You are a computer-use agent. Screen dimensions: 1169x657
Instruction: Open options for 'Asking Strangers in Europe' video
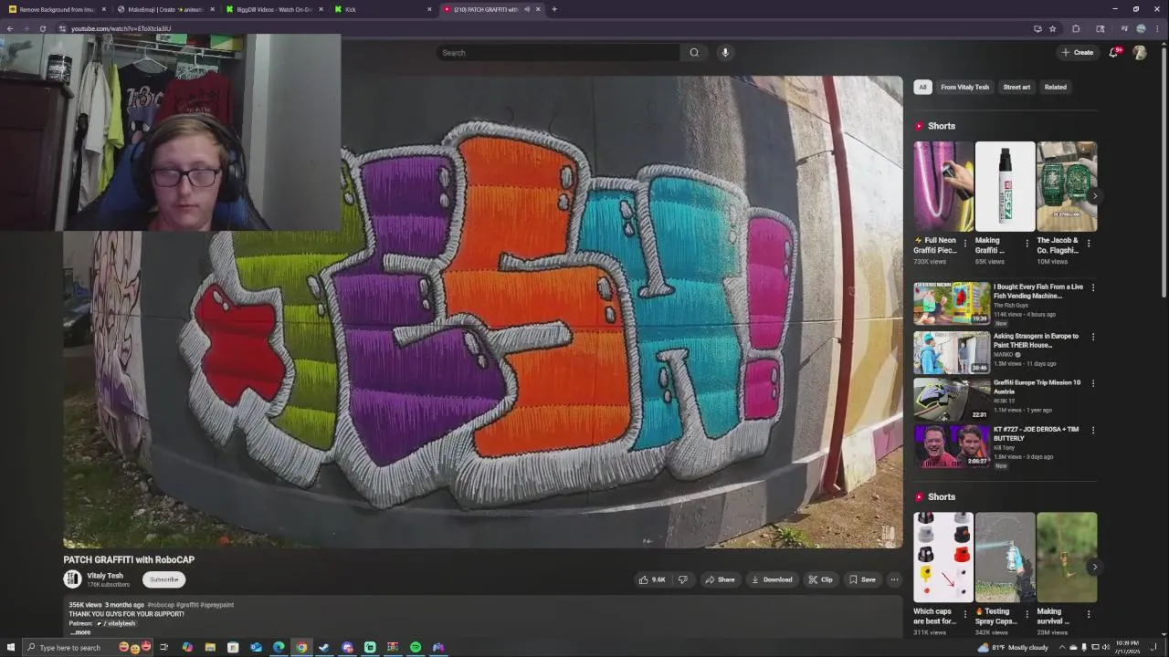click(1093, 337)
